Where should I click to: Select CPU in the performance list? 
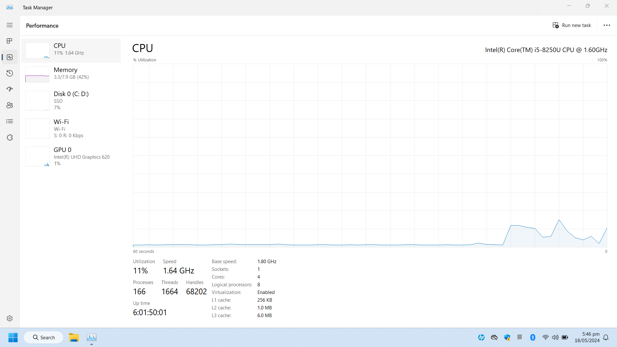click(71, 50)
